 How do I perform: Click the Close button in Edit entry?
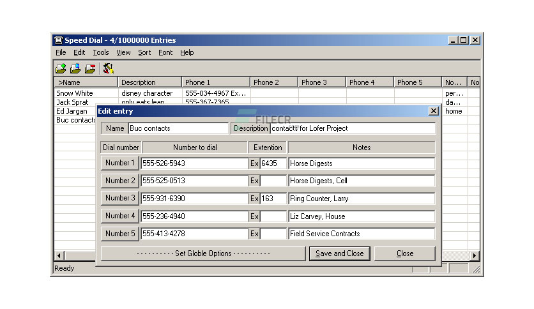[404, 253]
